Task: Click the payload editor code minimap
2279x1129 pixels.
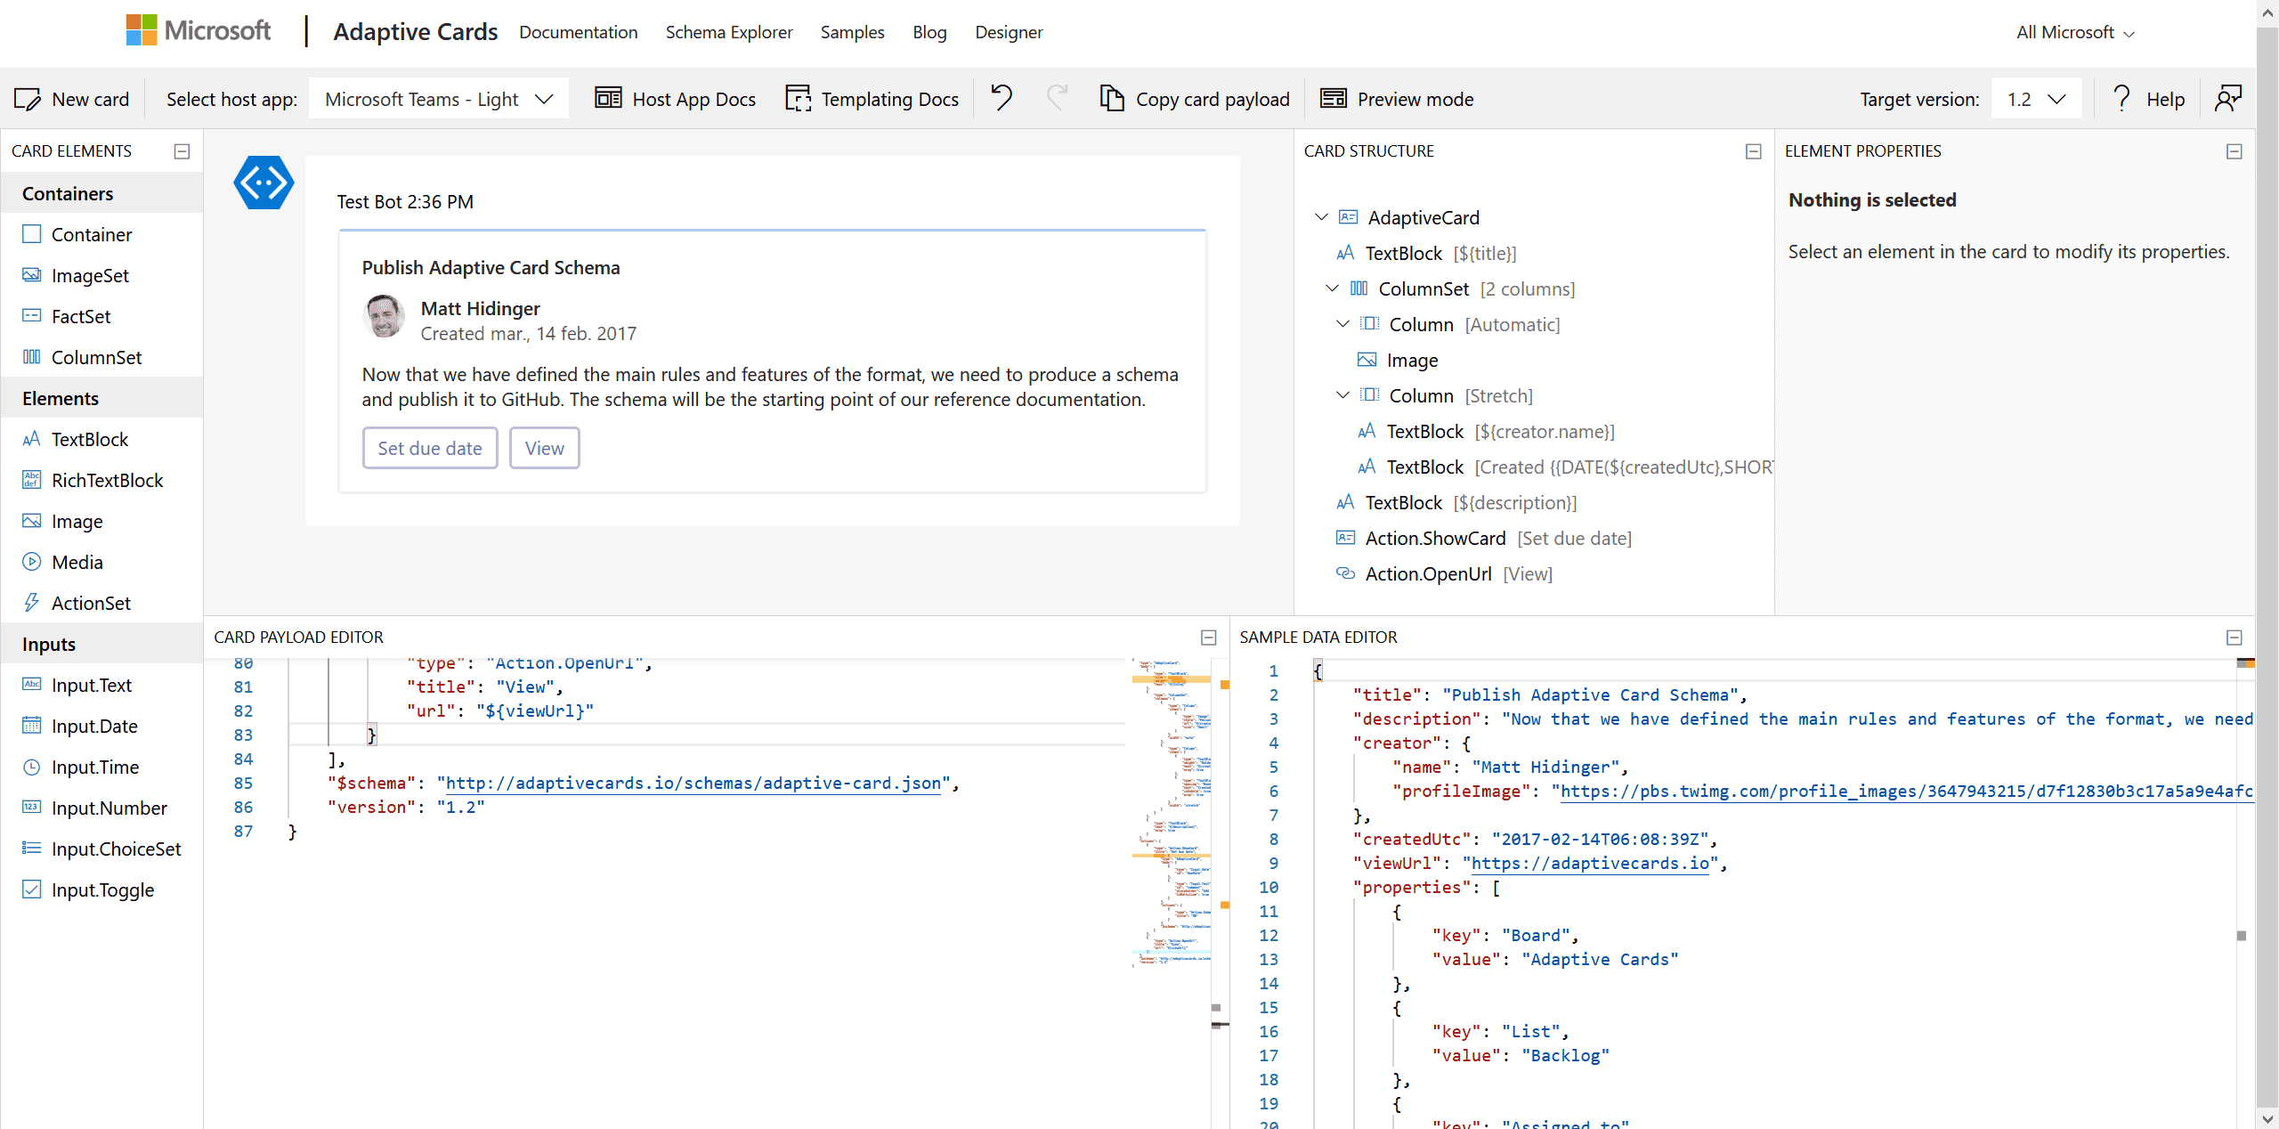Action: click(x=1172, y=812)
